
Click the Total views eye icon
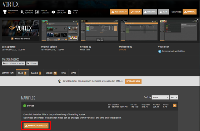point(53,12)
